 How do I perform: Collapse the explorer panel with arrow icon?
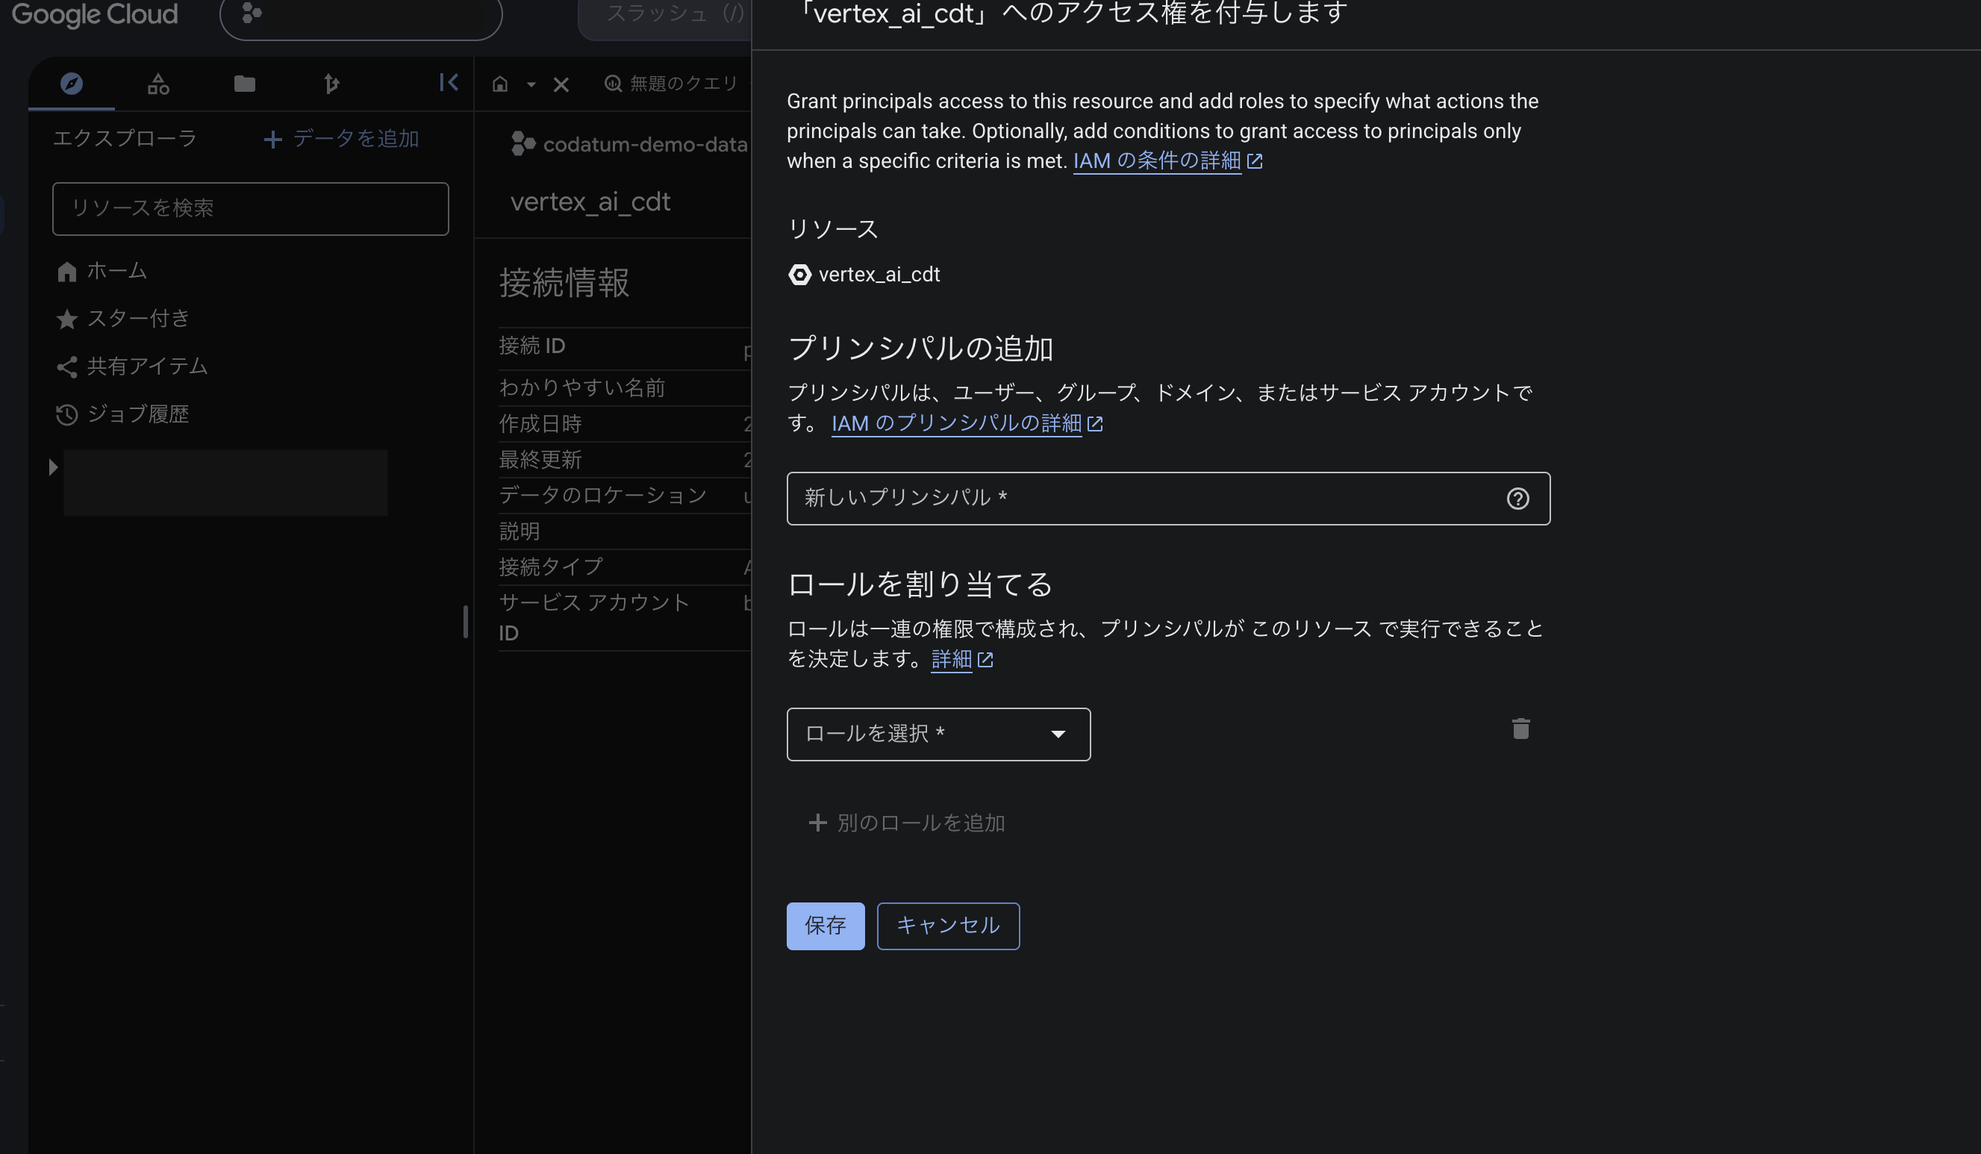coord(449,83)
